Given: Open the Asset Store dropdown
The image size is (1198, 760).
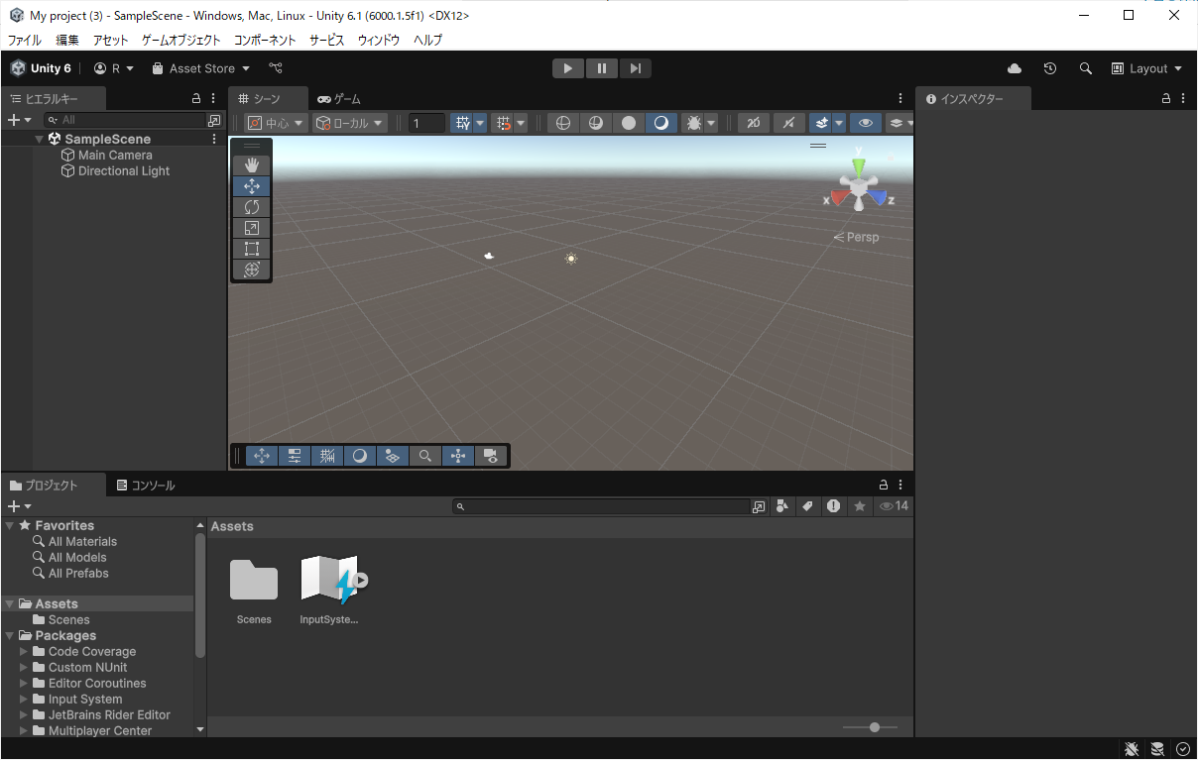Looking at the screenshot, I should point(201,68).
